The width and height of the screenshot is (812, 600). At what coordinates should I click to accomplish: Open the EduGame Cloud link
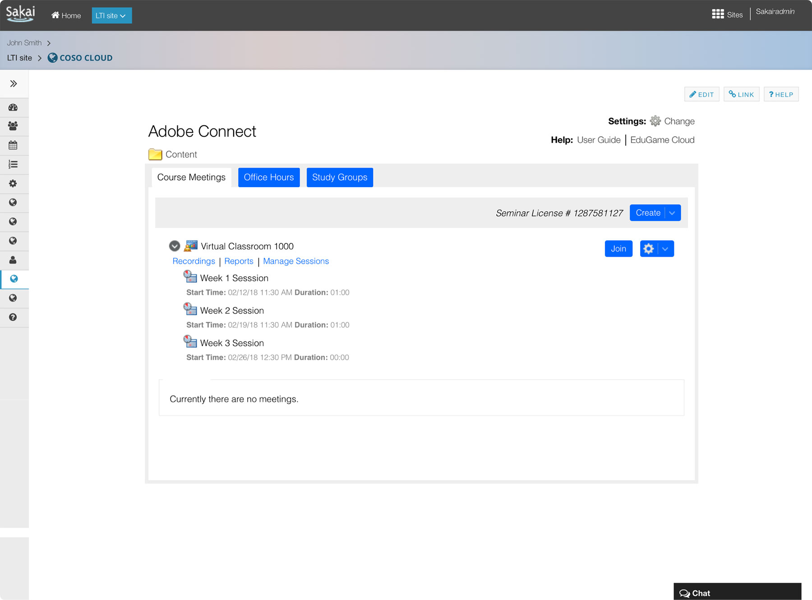pos(662,140)
